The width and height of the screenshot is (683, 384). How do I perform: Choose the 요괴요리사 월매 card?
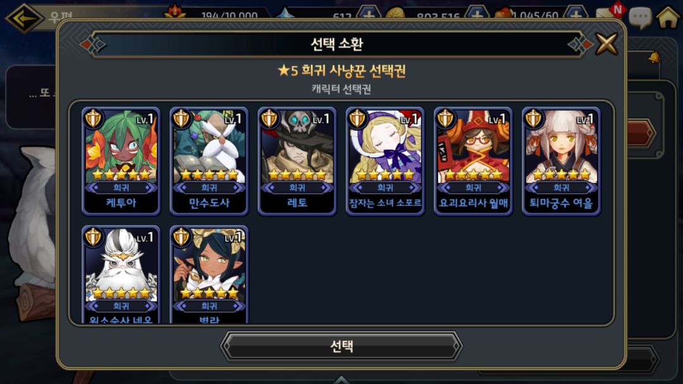point(473,161)
